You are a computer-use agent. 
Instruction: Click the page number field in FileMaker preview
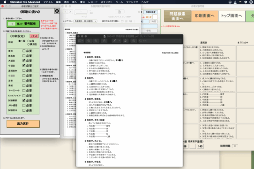(x=81, y=11)
